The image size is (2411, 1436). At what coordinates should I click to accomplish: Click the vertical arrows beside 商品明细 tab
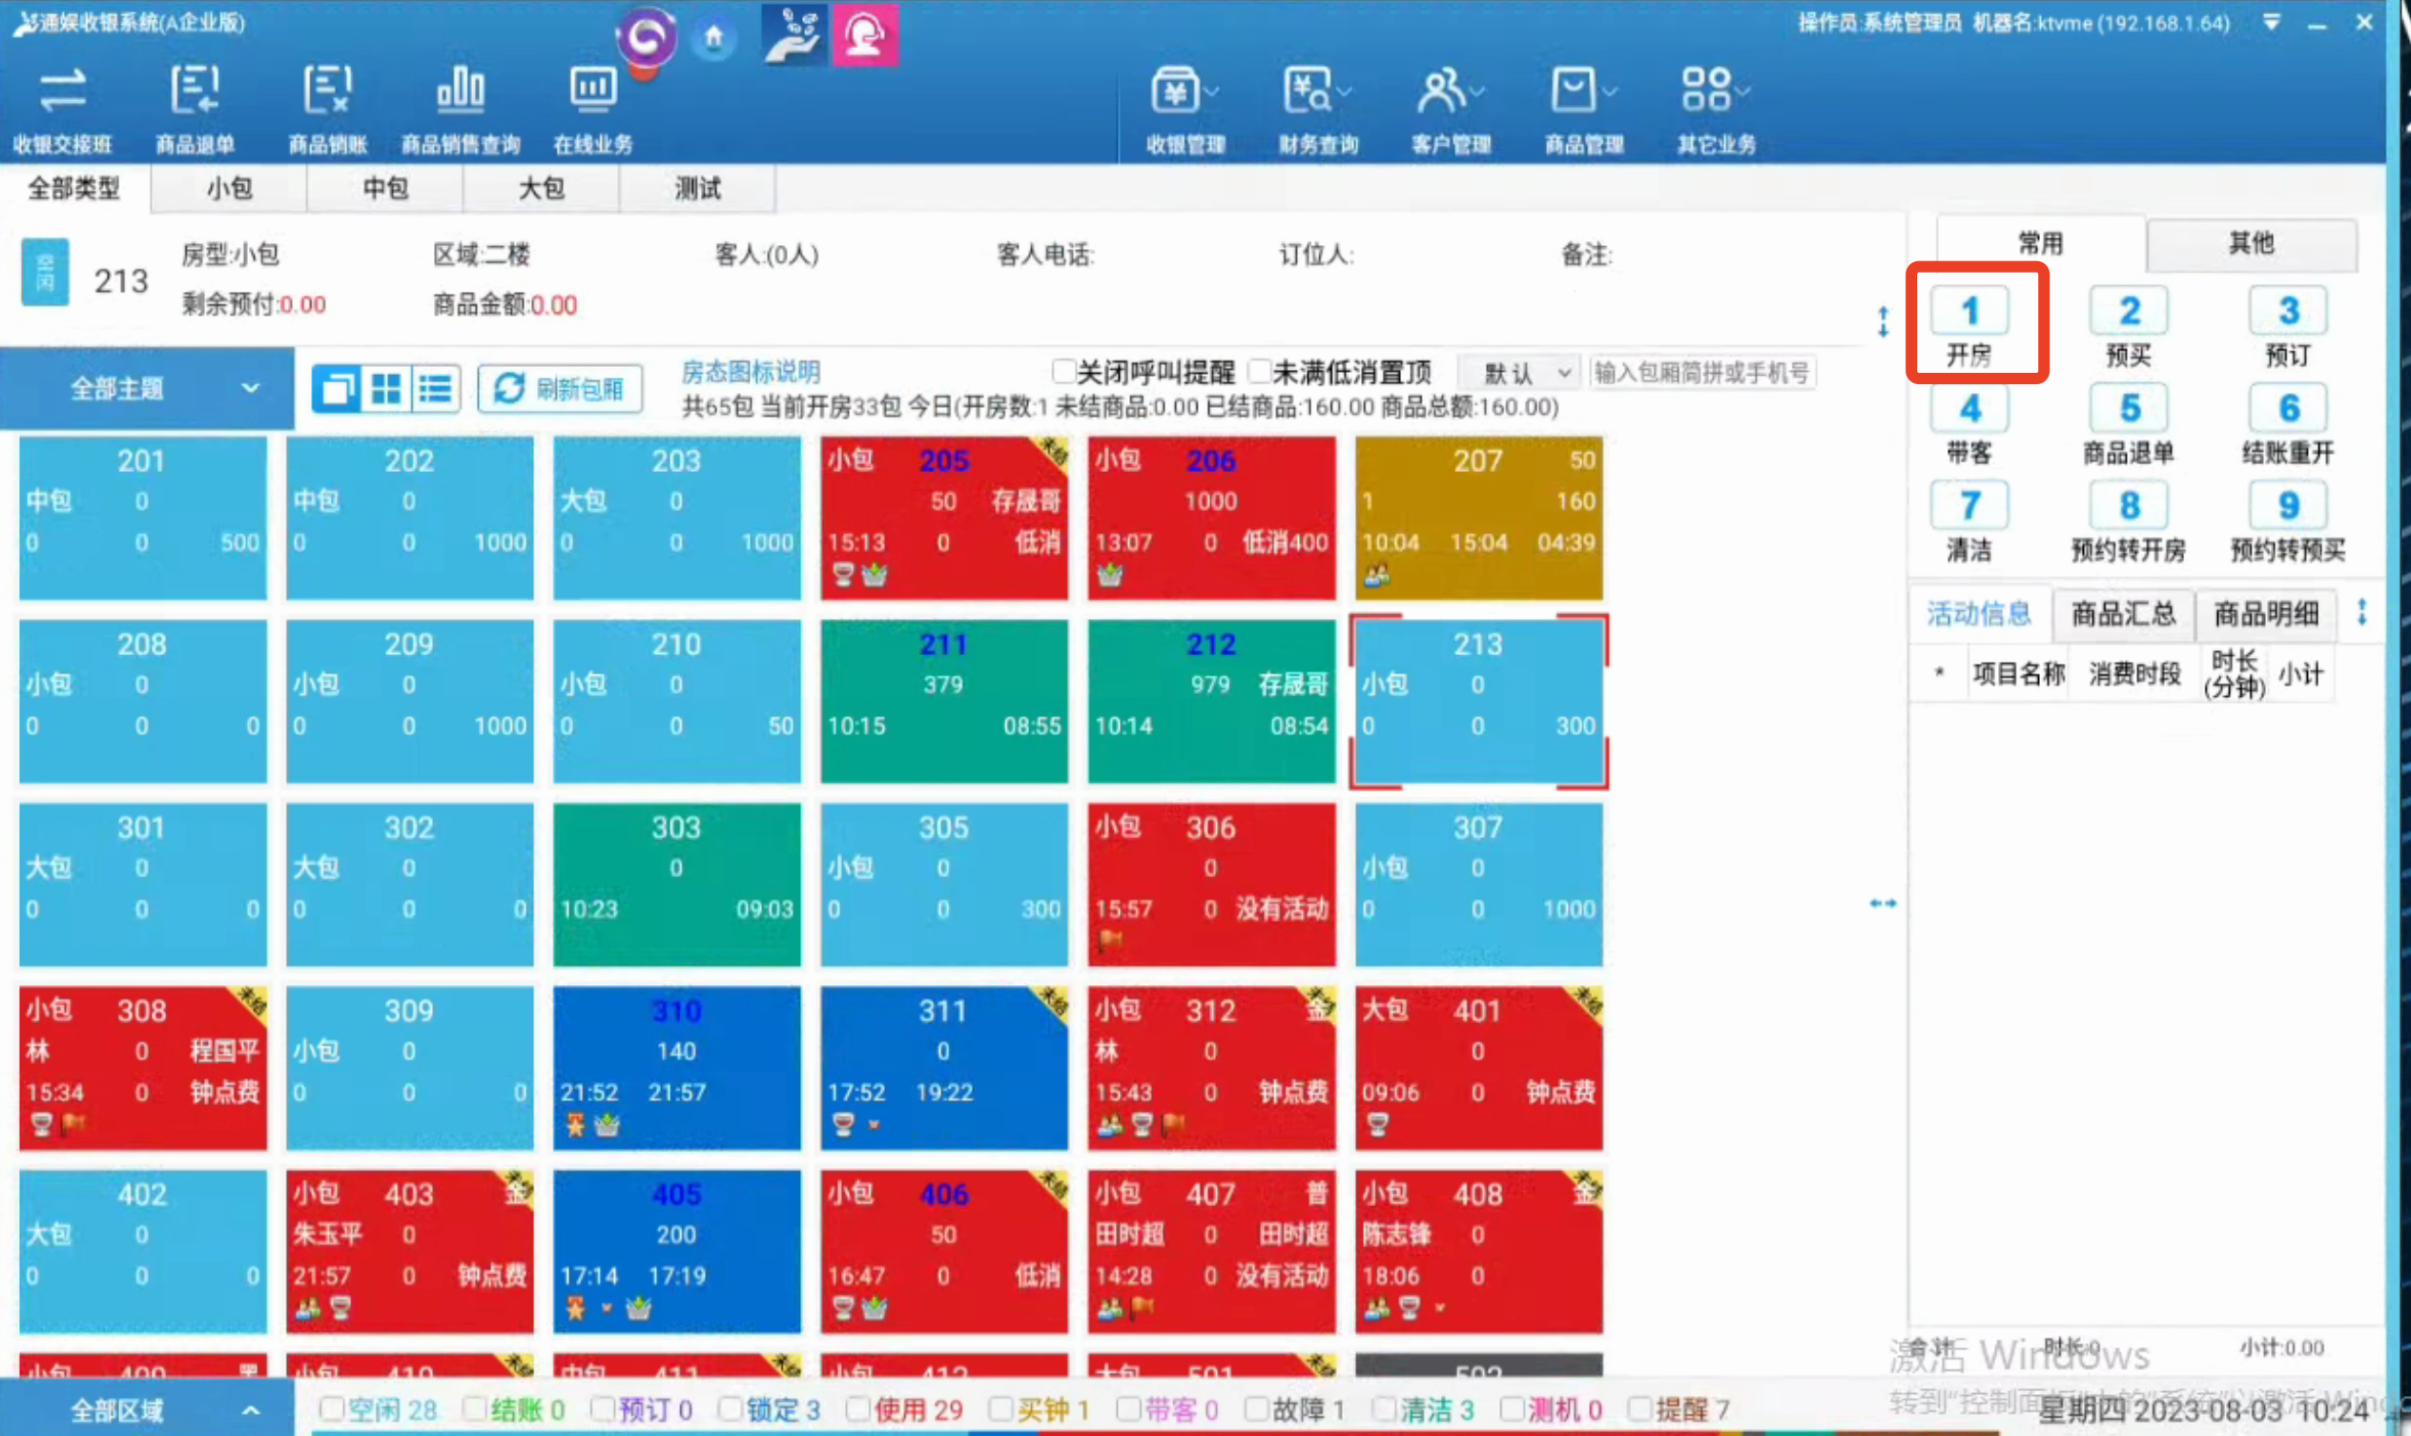pos(2361,611)
